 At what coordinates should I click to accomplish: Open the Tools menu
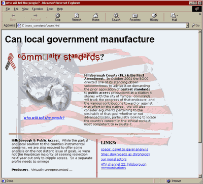(50, 9)
